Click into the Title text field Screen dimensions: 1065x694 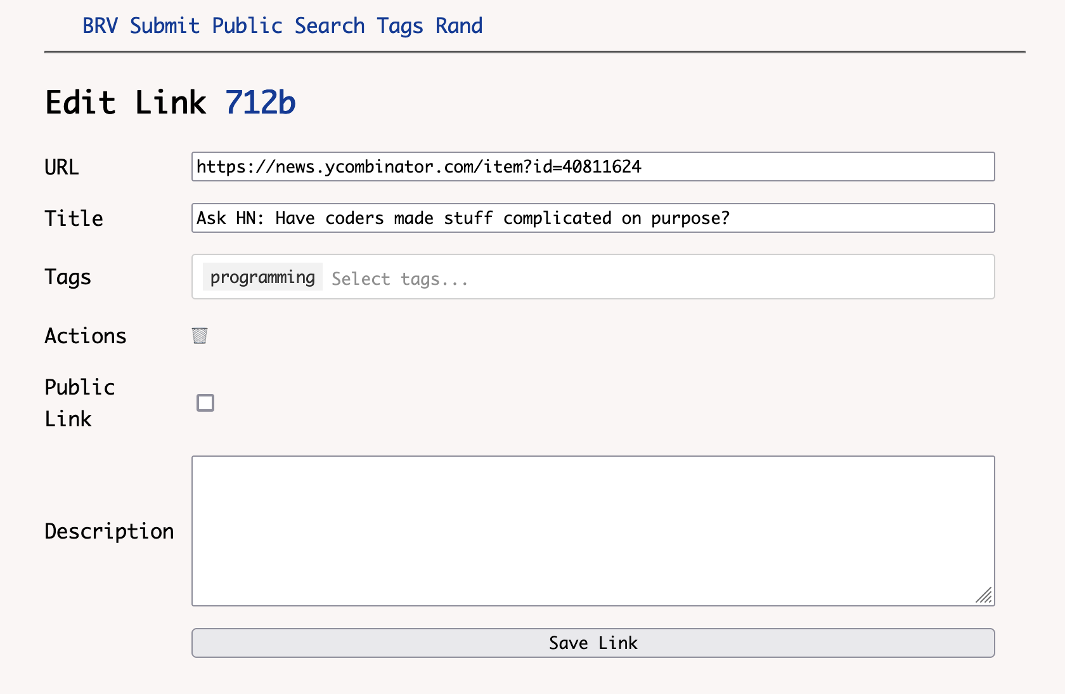click(x=593, y=218)
